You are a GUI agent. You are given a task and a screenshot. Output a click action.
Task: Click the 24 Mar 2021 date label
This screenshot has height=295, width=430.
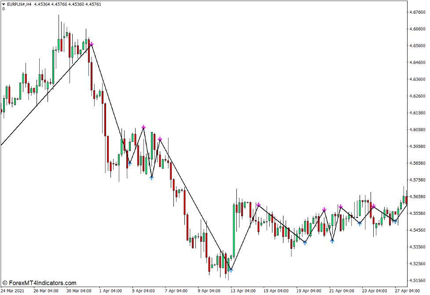point(13,291)
